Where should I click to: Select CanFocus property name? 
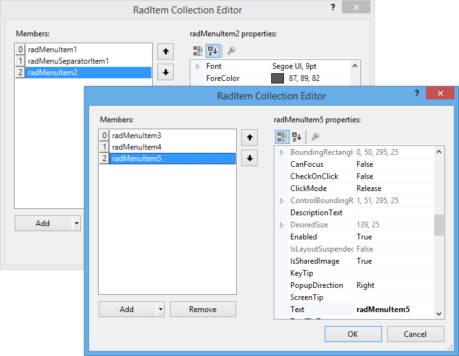pos(307,164)
